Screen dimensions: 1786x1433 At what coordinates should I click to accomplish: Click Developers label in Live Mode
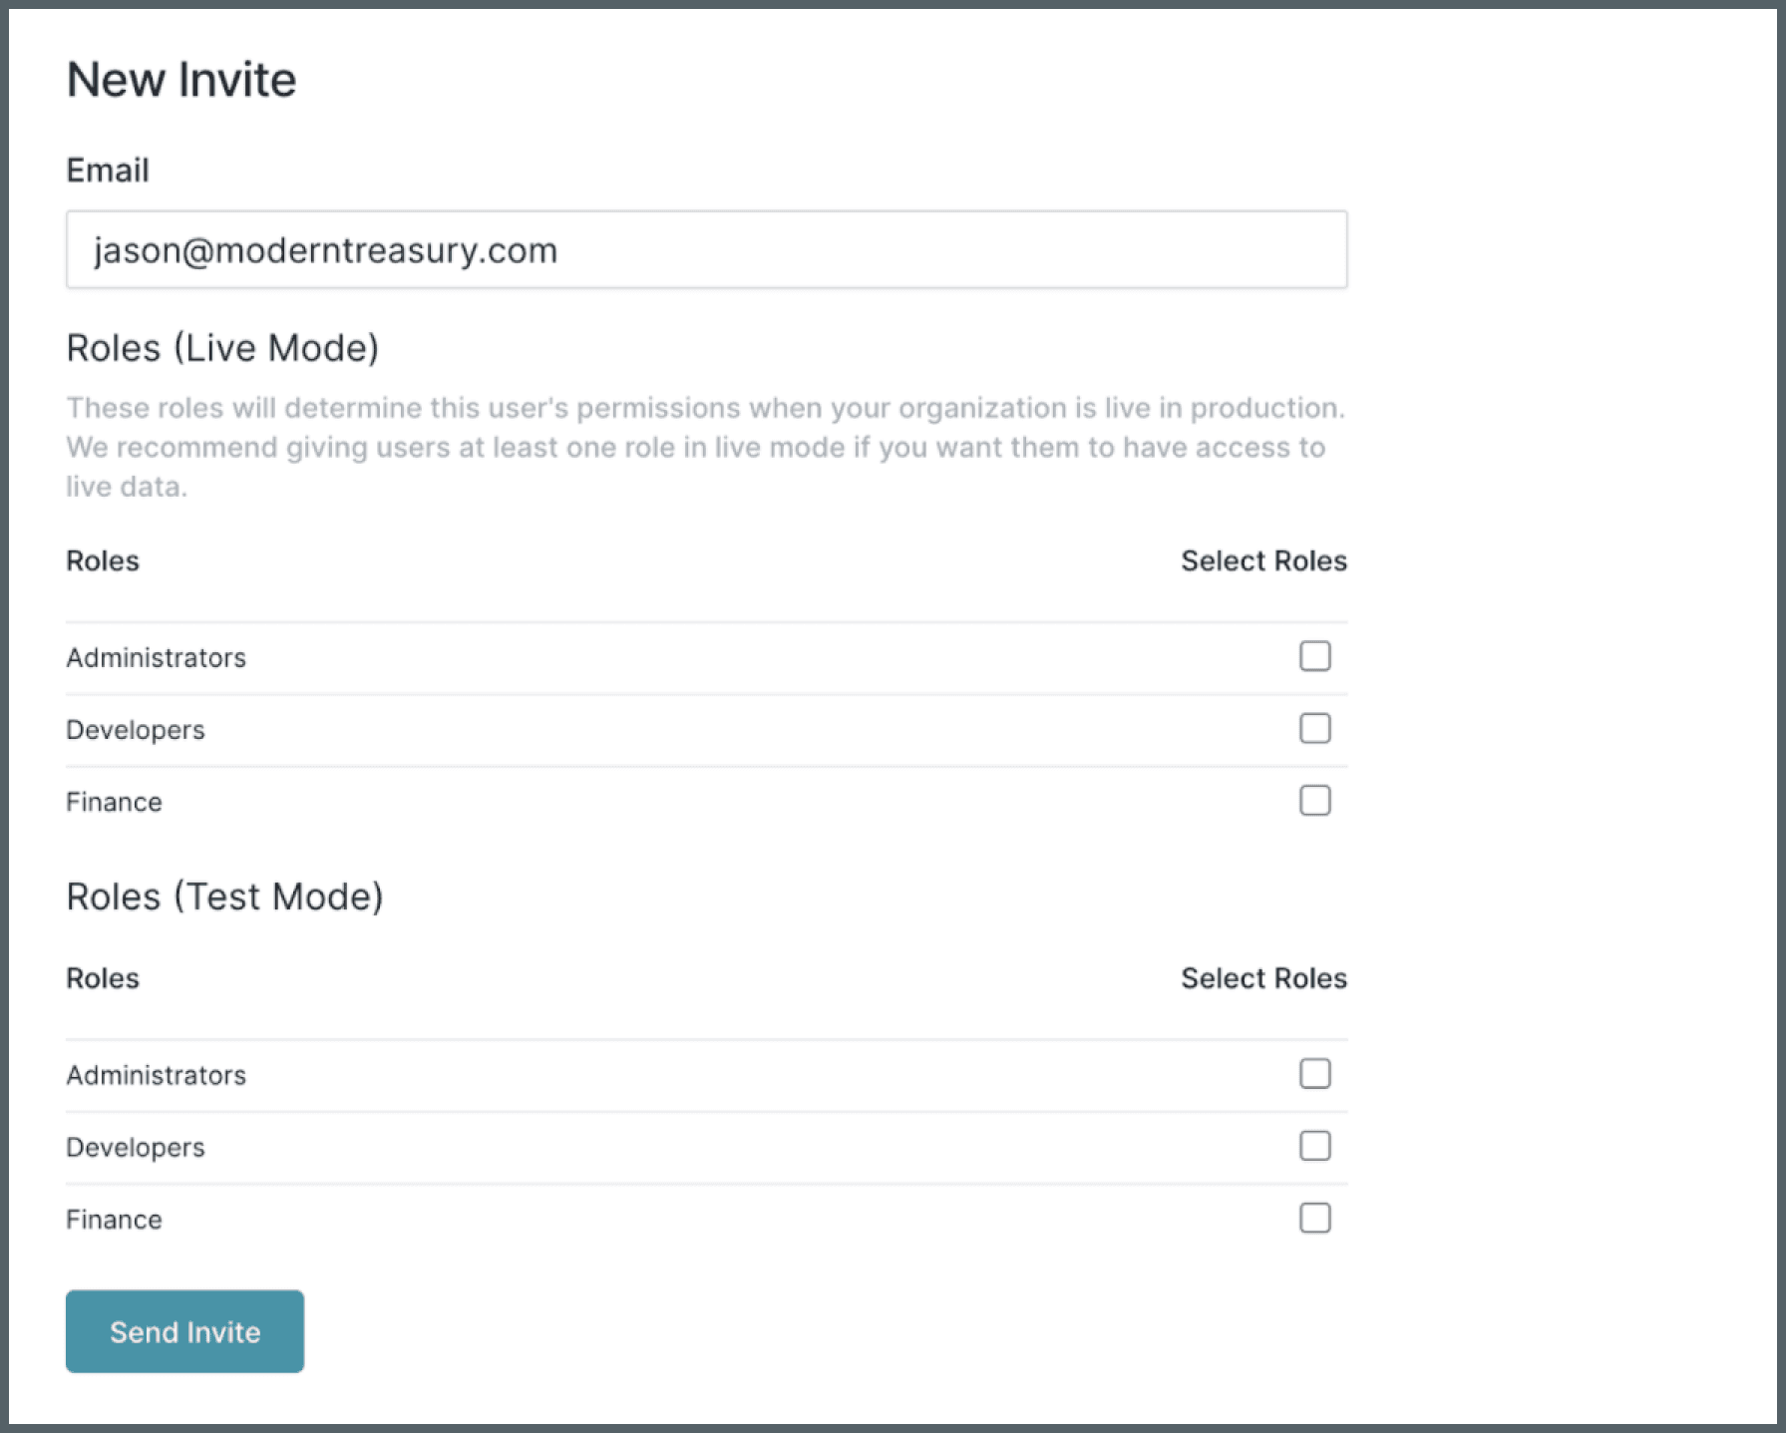[135, 730]
